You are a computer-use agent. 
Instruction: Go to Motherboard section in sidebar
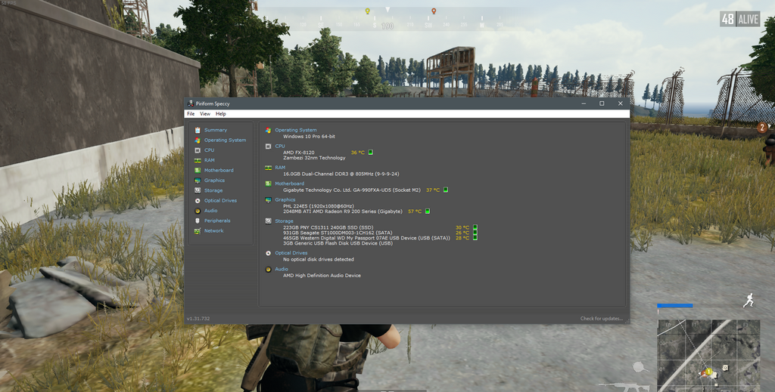pyautogui.click(x=219, y=171)
